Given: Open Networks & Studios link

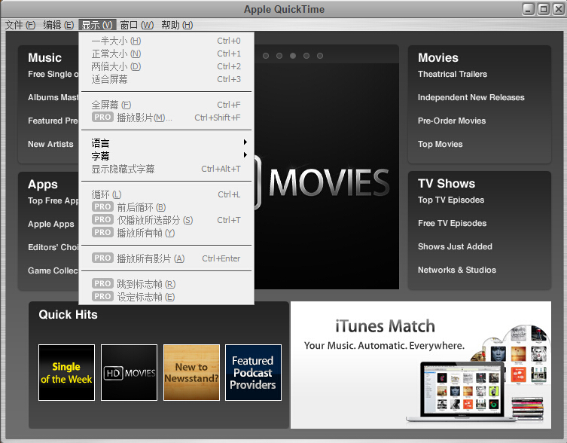Looking at the screenshot, I should tap(457, 270).
